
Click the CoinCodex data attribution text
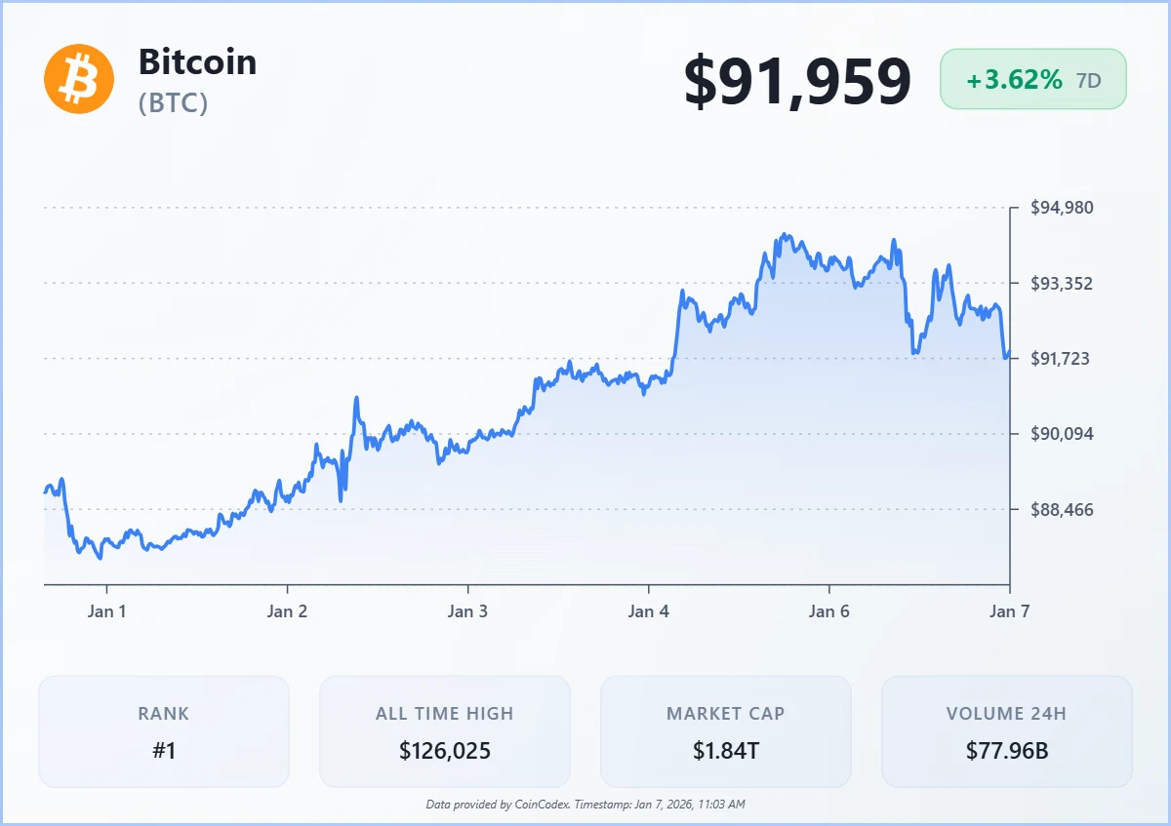585,805
